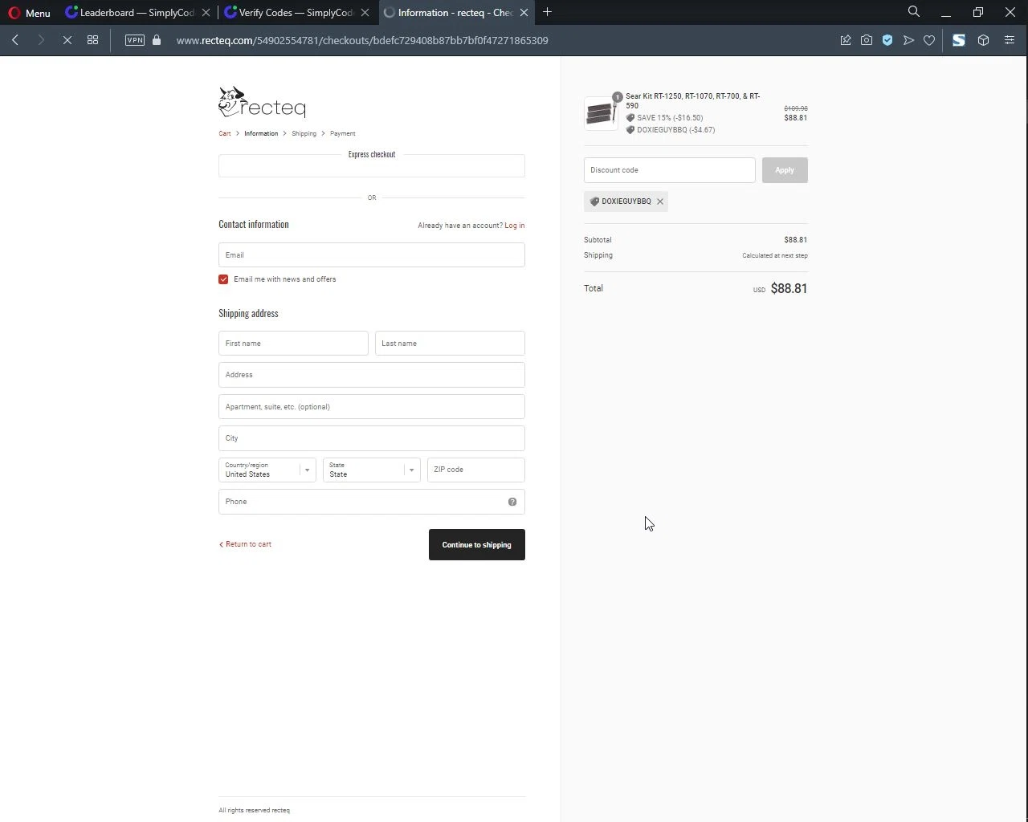Viewport: 1028px width, 822px height.
Task: Click the DOXIEGUYBBQ tag icon
Action: click(x=595, y=201)
